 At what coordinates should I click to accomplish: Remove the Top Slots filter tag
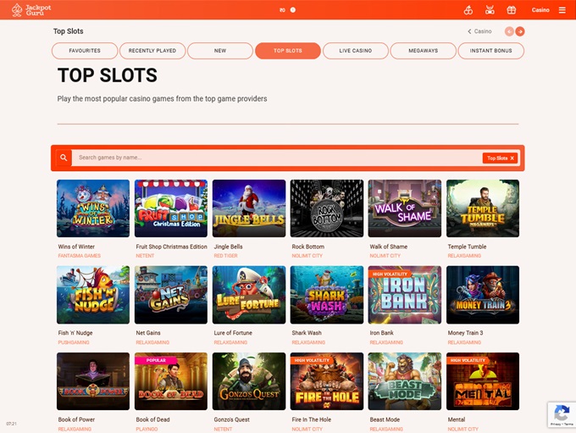pyautogui.click(x=512, y=158)
